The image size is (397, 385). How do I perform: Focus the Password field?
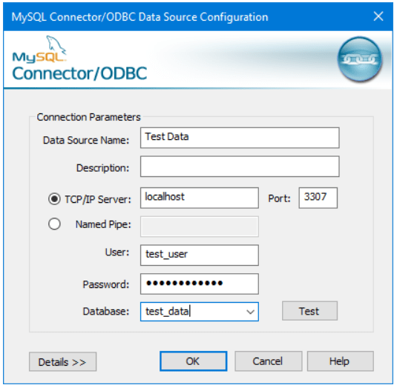tap(200, 284)
